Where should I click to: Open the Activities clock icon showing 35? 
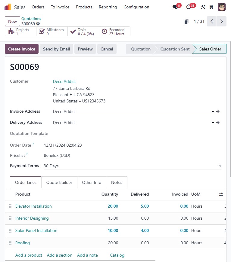coord(189,6)
